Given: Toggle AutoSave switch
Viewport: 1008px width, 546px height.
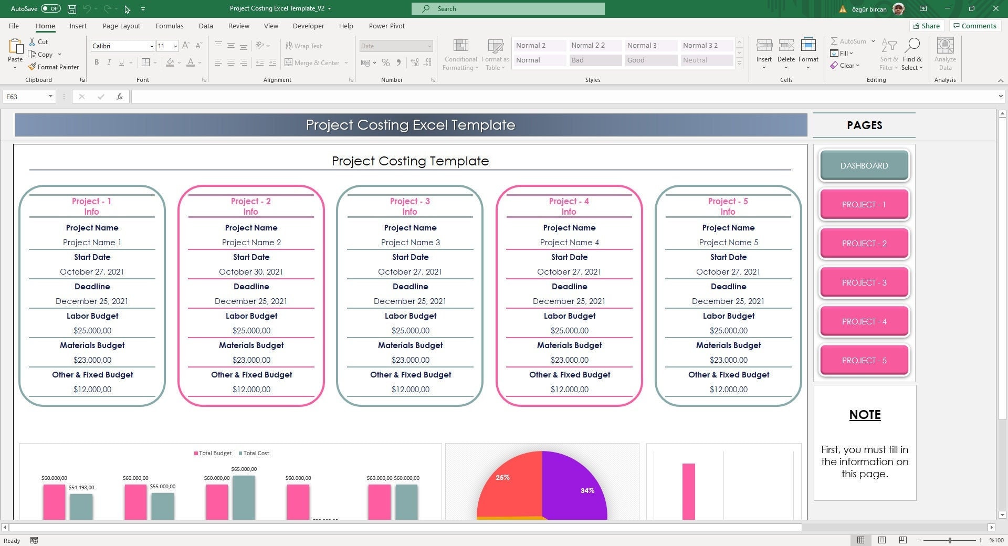Looking at the screenshot, I should [51, 9].
